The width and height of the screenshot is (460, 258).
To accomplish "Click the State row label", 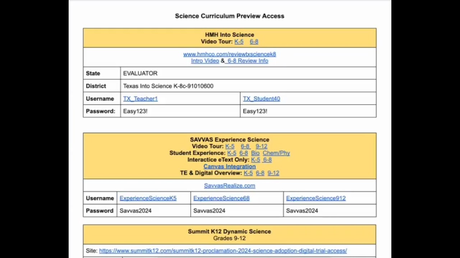I will (93, 73).
